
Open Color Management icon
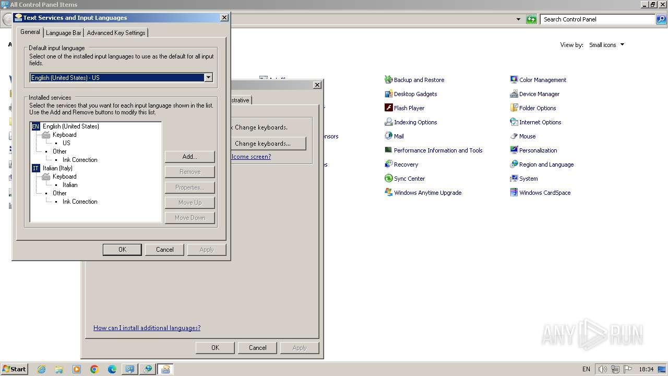click(x=514, y=80)
